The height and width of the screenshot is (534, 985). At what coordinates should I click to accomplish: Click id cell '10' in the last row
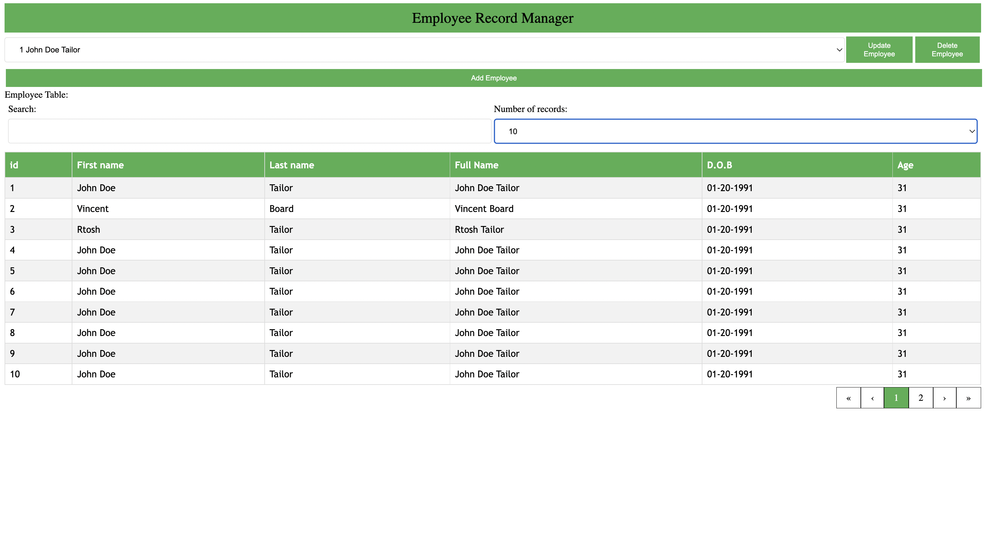38,374
